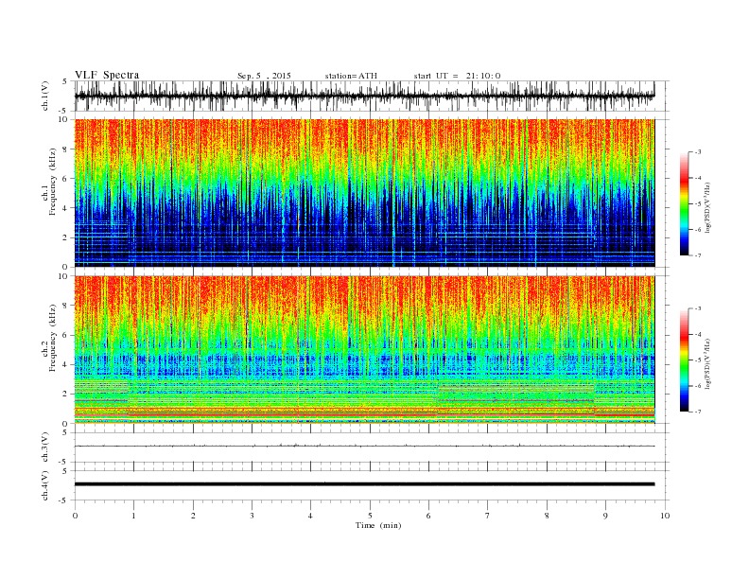
Task: Click the "10" tick on the time axis
Action: (x=665, y=516)
